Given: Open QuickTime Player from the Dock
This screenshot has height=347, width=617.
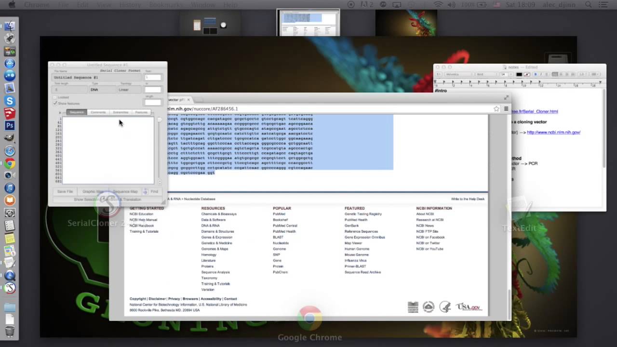Looking at the screenshot, I should (x=10, y=276).
